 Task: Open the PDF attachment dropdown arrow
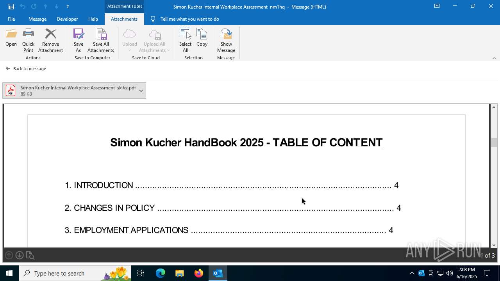(141, 91)
